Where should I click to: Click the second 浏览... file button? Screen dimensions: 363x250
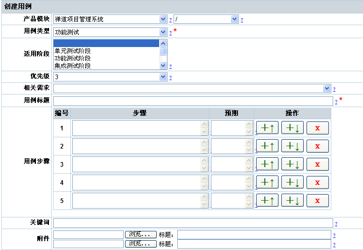141,244
